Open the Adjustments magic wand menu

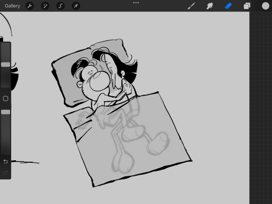click(45, 6)
